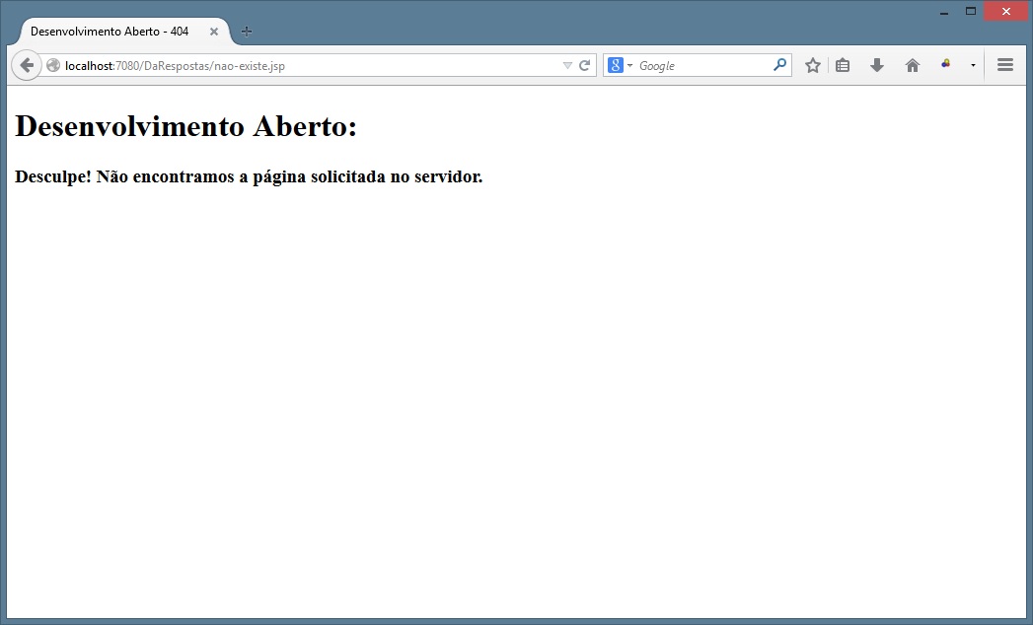Open the Google search engine selector
This screenshot has height=625, width=1033.
click(620, 66)
